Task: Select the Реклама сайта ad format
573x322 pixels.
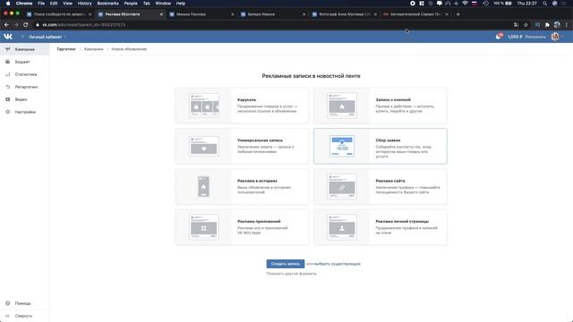Action: [x=380, y=187]
